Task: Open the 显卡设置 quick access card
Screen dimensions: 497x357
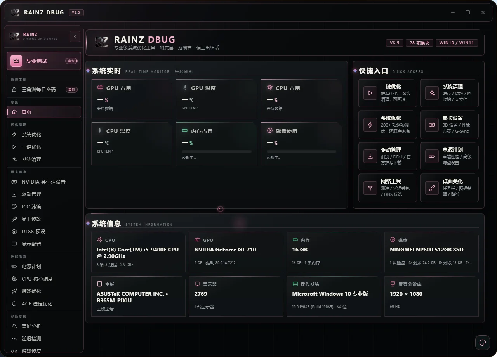Action: coord(449,125)
